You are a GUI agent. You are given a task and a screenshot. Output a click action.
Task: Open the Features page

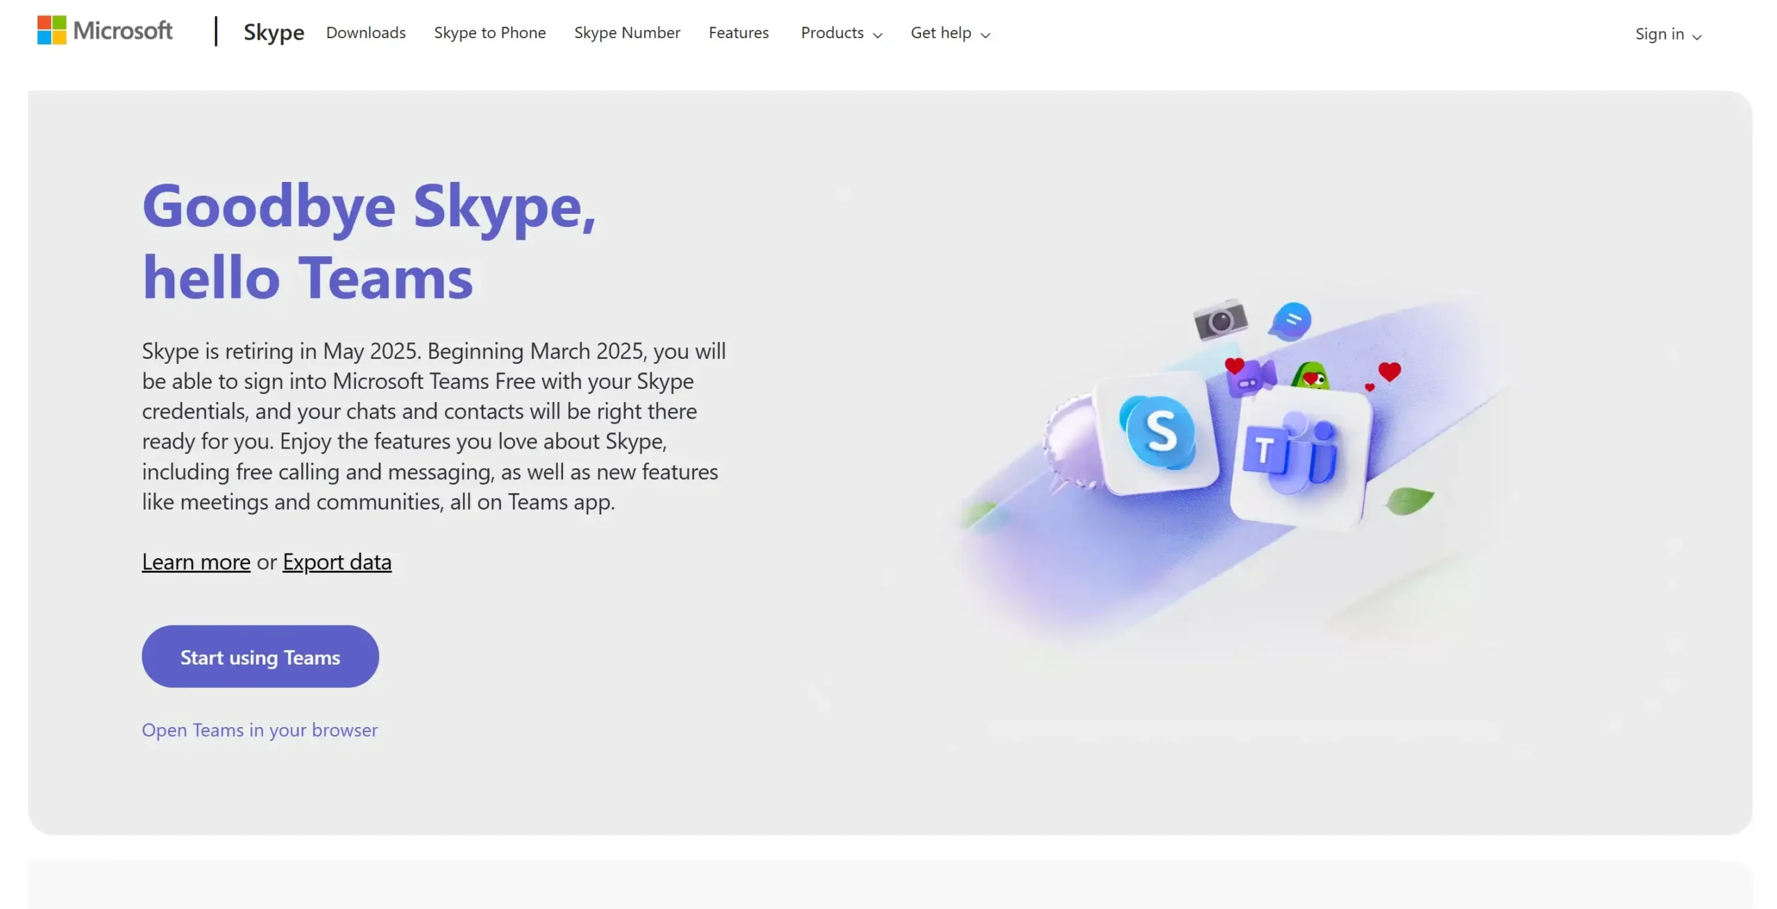[x=739, y=33]
